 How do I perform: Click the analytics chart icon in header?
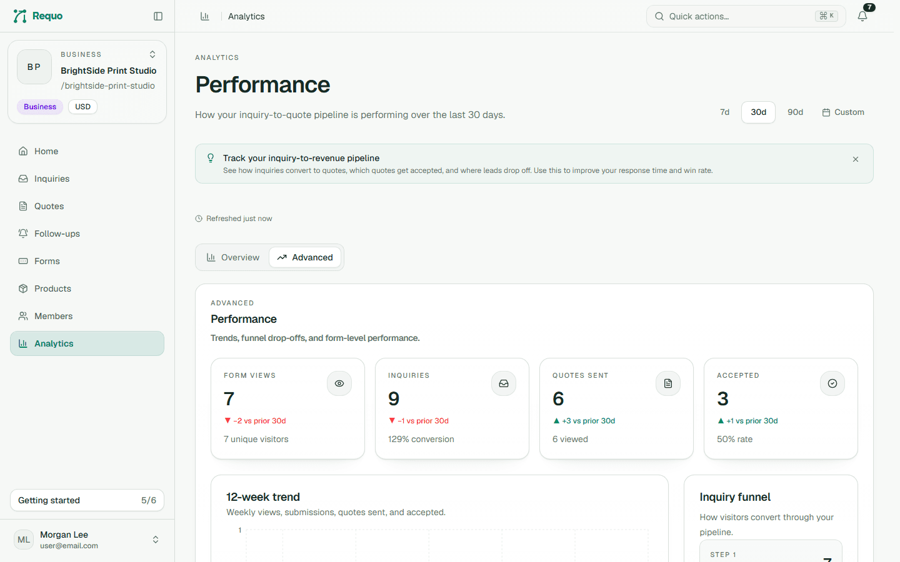[204, 16]
